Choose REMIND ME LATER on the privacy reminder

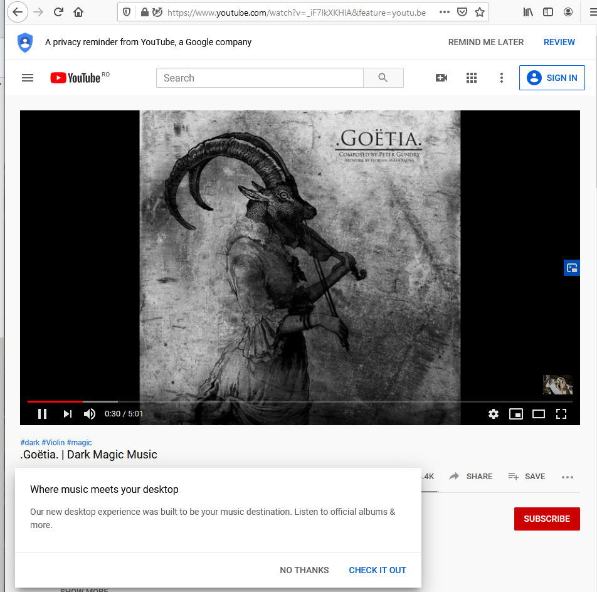[x=485, y=42]
